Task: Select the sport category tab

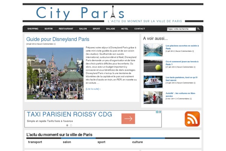Action: pyautogui.click(x=101, y=142)
